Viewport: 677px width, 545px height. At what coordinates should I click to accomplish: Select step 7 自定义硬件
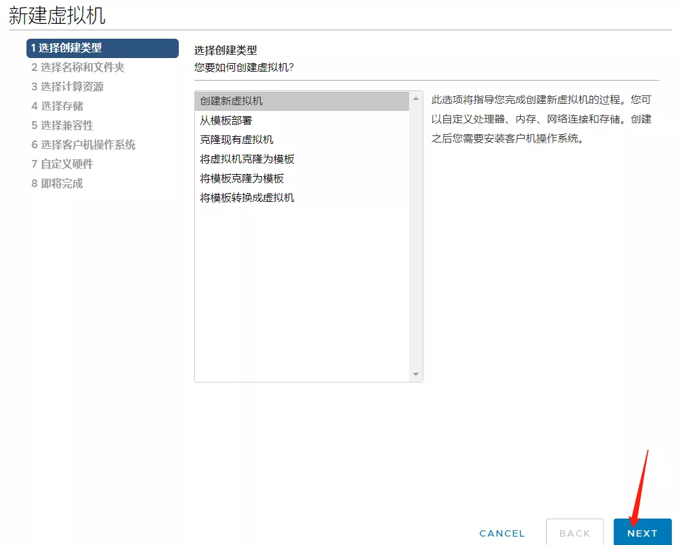[x=62, y=164]
